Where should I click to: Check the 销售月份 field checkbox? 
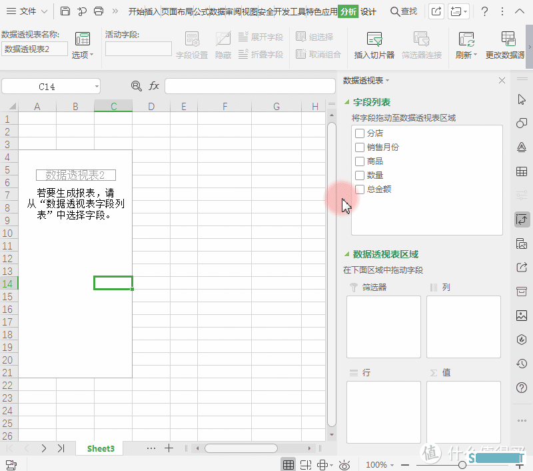360,147
